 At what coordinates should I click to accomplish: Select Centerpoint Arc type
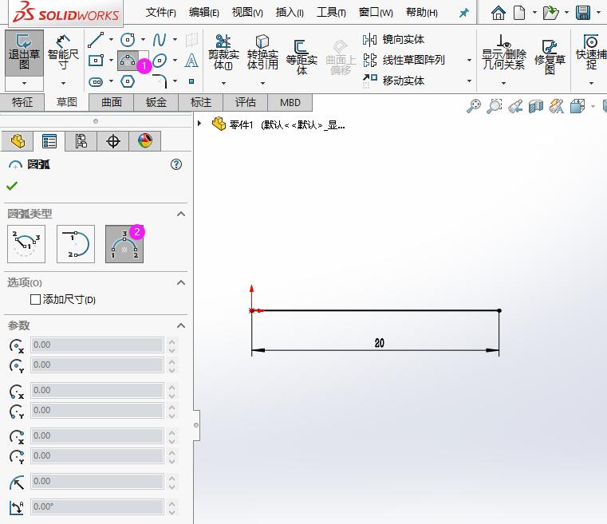click(x=26, y=244)
